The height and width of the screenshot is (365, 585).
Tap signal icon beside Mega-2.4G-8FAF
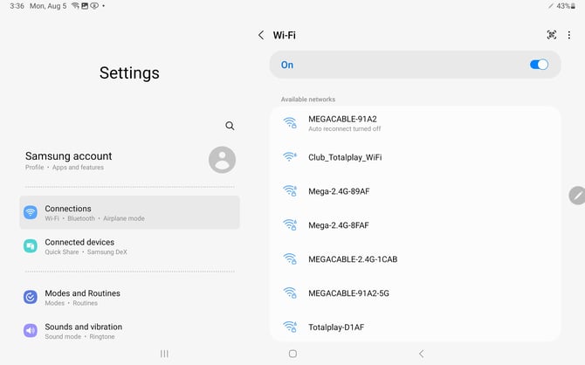pyautogui.click(x=290, y=224)
